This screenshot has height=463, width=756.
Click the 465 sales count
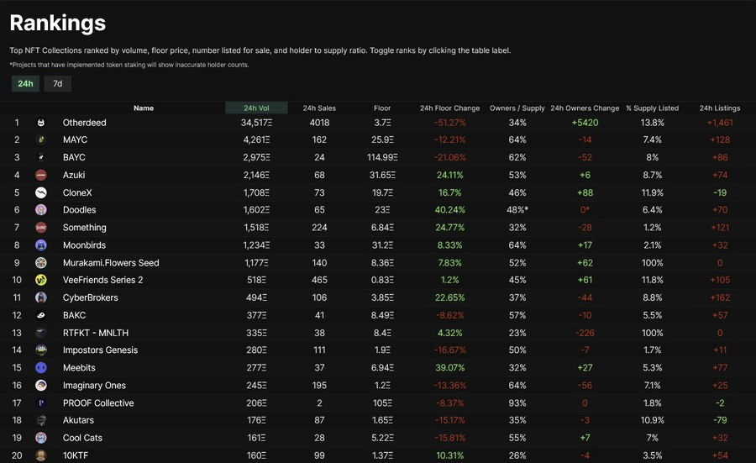tap(319, 280)
